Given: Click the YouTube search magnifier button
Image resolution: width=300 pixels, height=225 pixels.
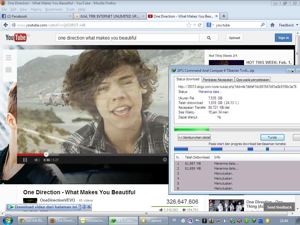Looking at the screenshot, I should click(209, 38).
